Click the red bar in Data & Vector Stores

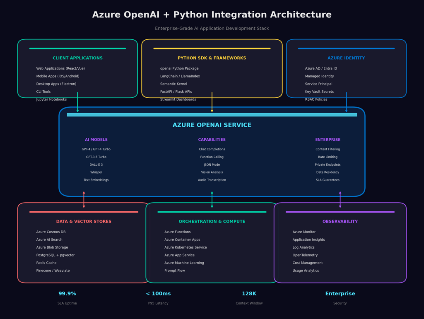[x=84, y=212]
